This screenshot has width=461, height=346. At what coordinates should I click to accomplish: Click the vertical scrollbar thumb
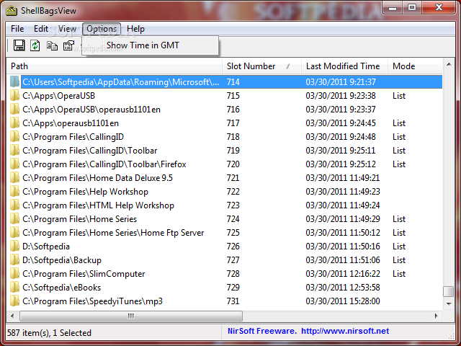pyautogui.click(x=449, y=291)
